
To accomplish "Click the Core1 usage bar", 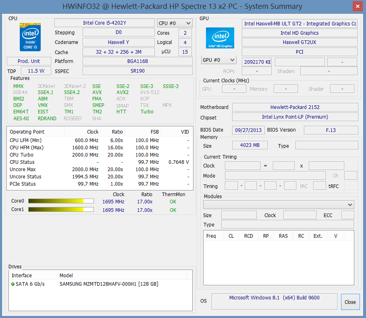I will [61, 209].
